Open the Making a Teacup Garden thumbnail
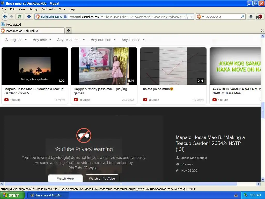Image resolution: width=265 pixels, height=199 pixels. [35, 66]
